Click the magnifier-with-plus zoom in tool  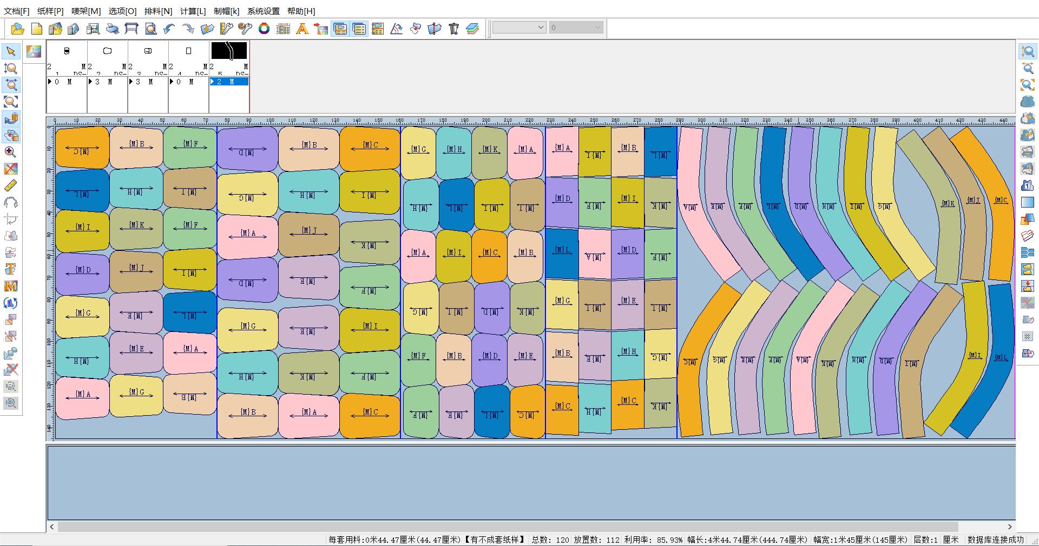pos(10,152)
